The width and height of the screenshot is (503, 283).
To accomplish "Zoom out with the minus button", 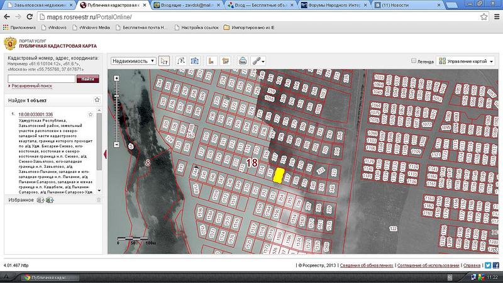I will click(116, 145).
